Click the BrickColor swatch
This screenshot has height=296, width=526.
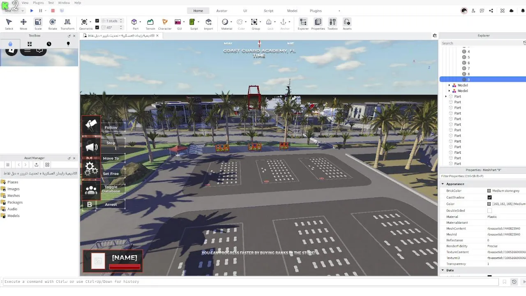[489, 191]
